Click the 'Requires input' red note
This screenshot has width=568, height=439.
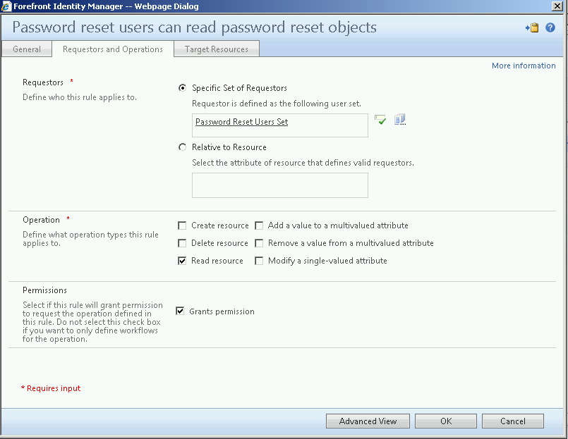(51, 388)
